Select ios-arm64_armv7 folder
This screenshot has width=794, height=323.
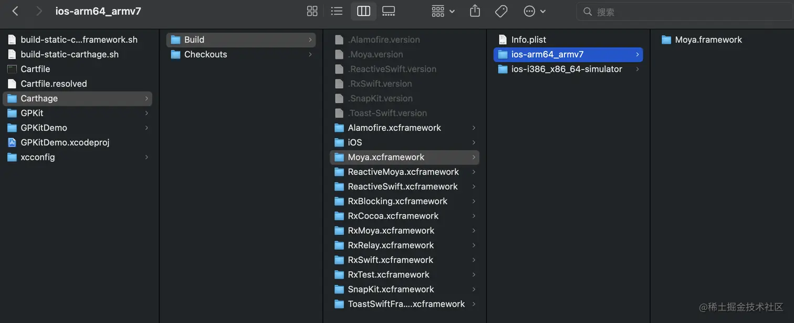[x=568, y=54]
